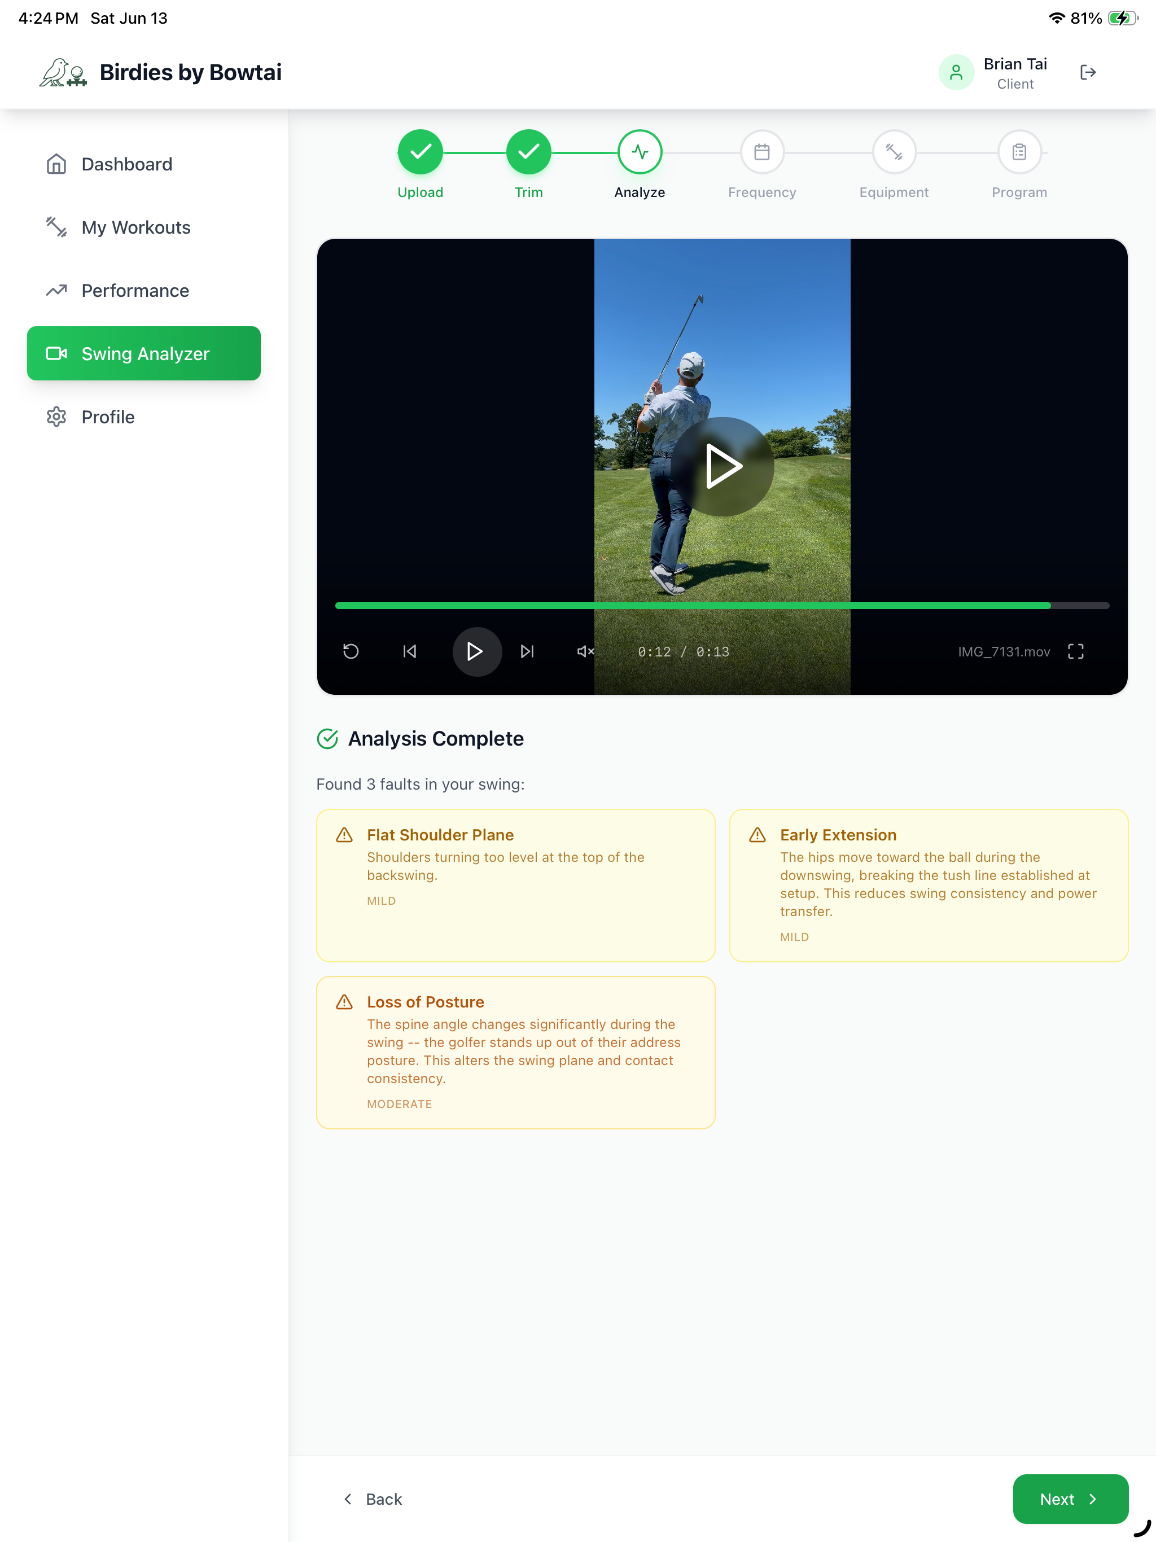The width and height of the screenshot is (1156, 1542).
Task: Click the sign out icon
Action: pyautogui.click(x=1088, y=72)
